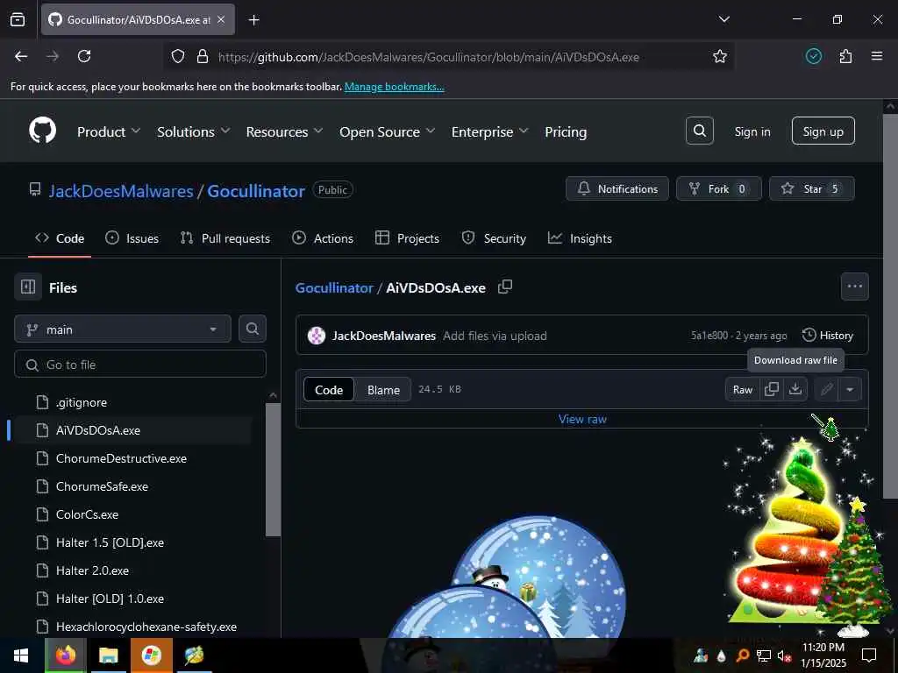
Task: Expand the Resources menu dropdown
Action: [x=285, y=131]
